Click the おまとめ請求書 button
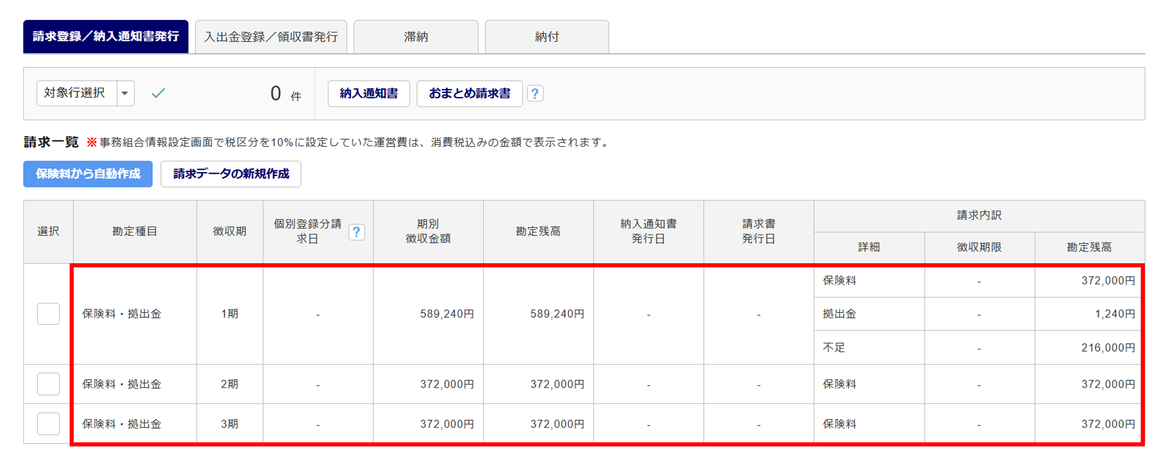This screenshot has height=471, width=1170. point(469,94)
